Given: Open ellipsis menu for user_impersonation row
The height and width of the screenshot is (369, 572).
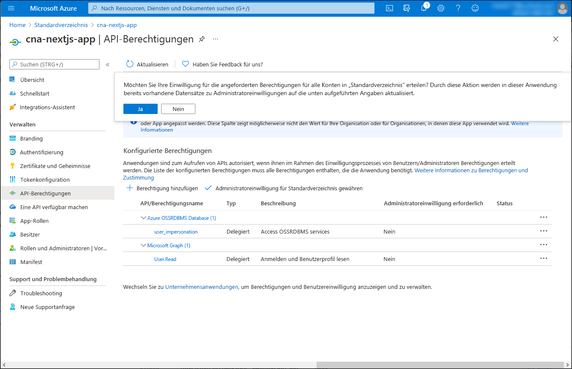Looking at the screenshot, I should click(x=544, y=231).
